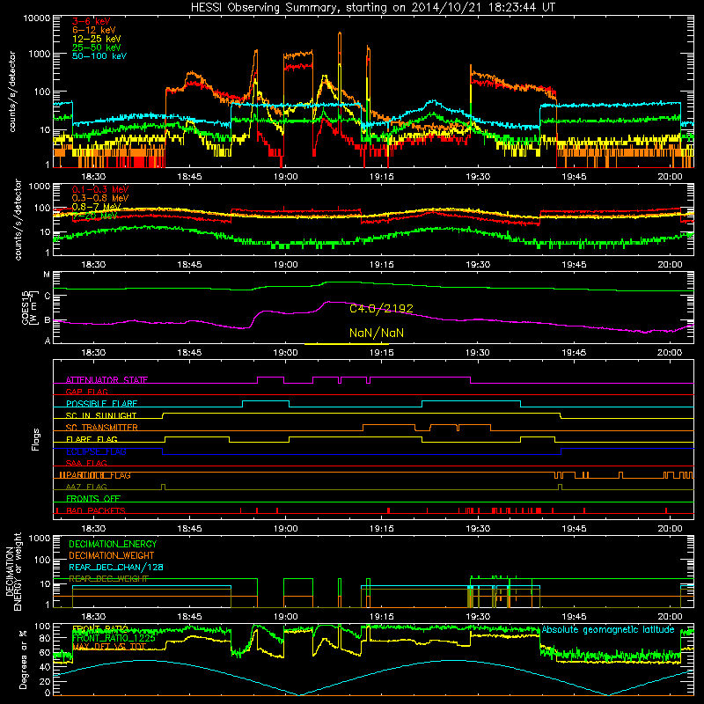704x704 pixels.
Task: Click 19:00 tick under the top count-rate panel
Action: point(285,177)
